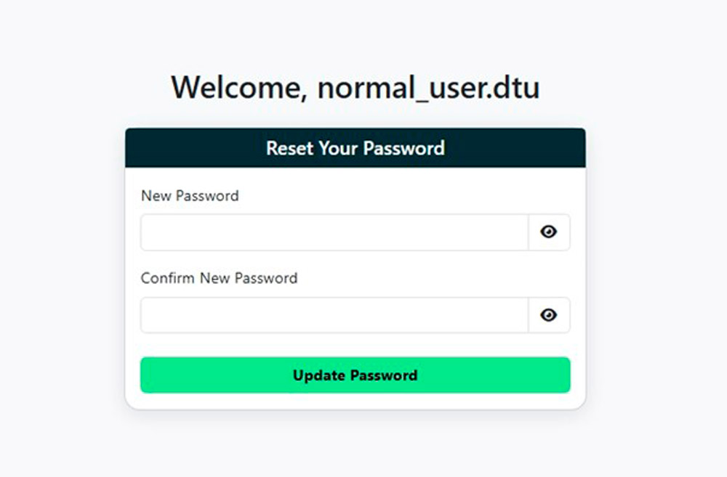Click the eye icon beside Confirm New Password
727x477 pixels.
pos(549,315)
